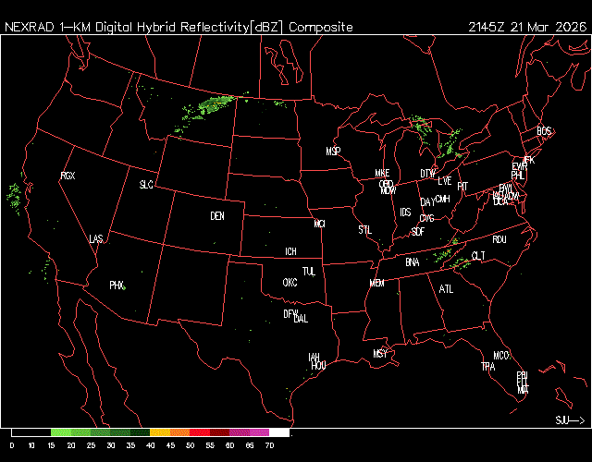Select the STL station marker
The height and width of the screenshot is (462, 592).
(x=365, y=228)
